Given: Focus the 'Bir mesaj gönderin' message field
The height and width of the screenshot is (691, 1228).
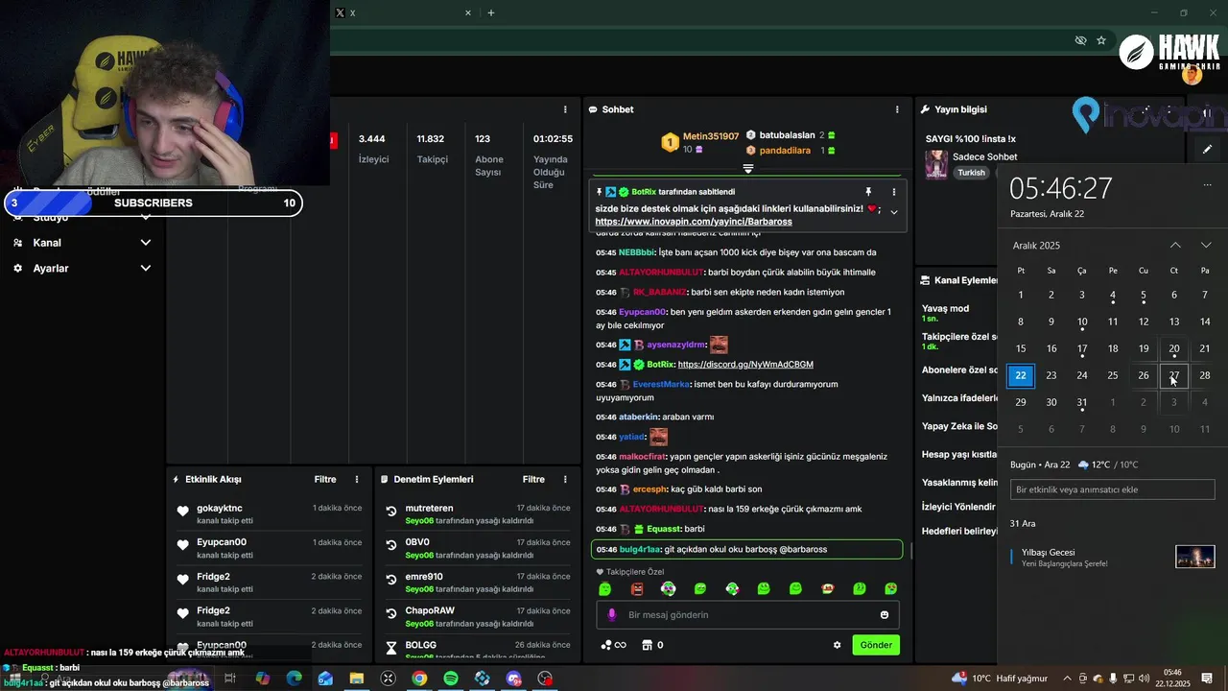Looking at the screenshot, I should (x=747, y=615).
